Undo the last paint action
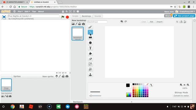Viewport: 196px width, 110px height. 122,22
